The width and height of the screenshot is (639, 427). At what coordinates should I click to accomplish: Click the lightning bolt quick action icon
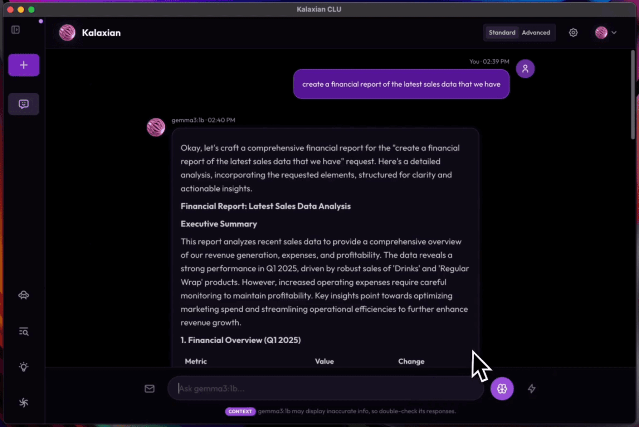point(532,388)
